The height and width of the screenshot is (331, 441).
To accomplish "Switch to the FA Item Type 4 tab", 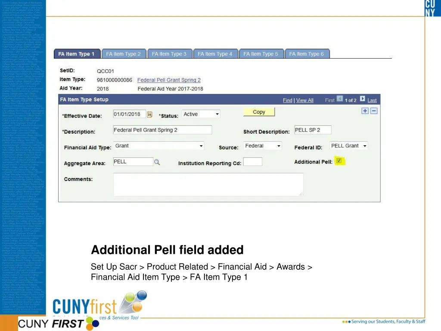I will 215,54.
